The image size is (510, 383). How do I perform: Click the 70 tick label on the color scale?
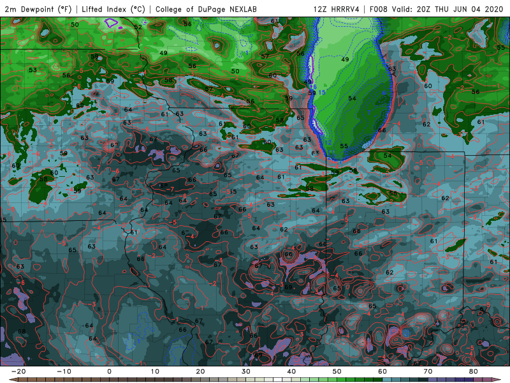point(428,372)
